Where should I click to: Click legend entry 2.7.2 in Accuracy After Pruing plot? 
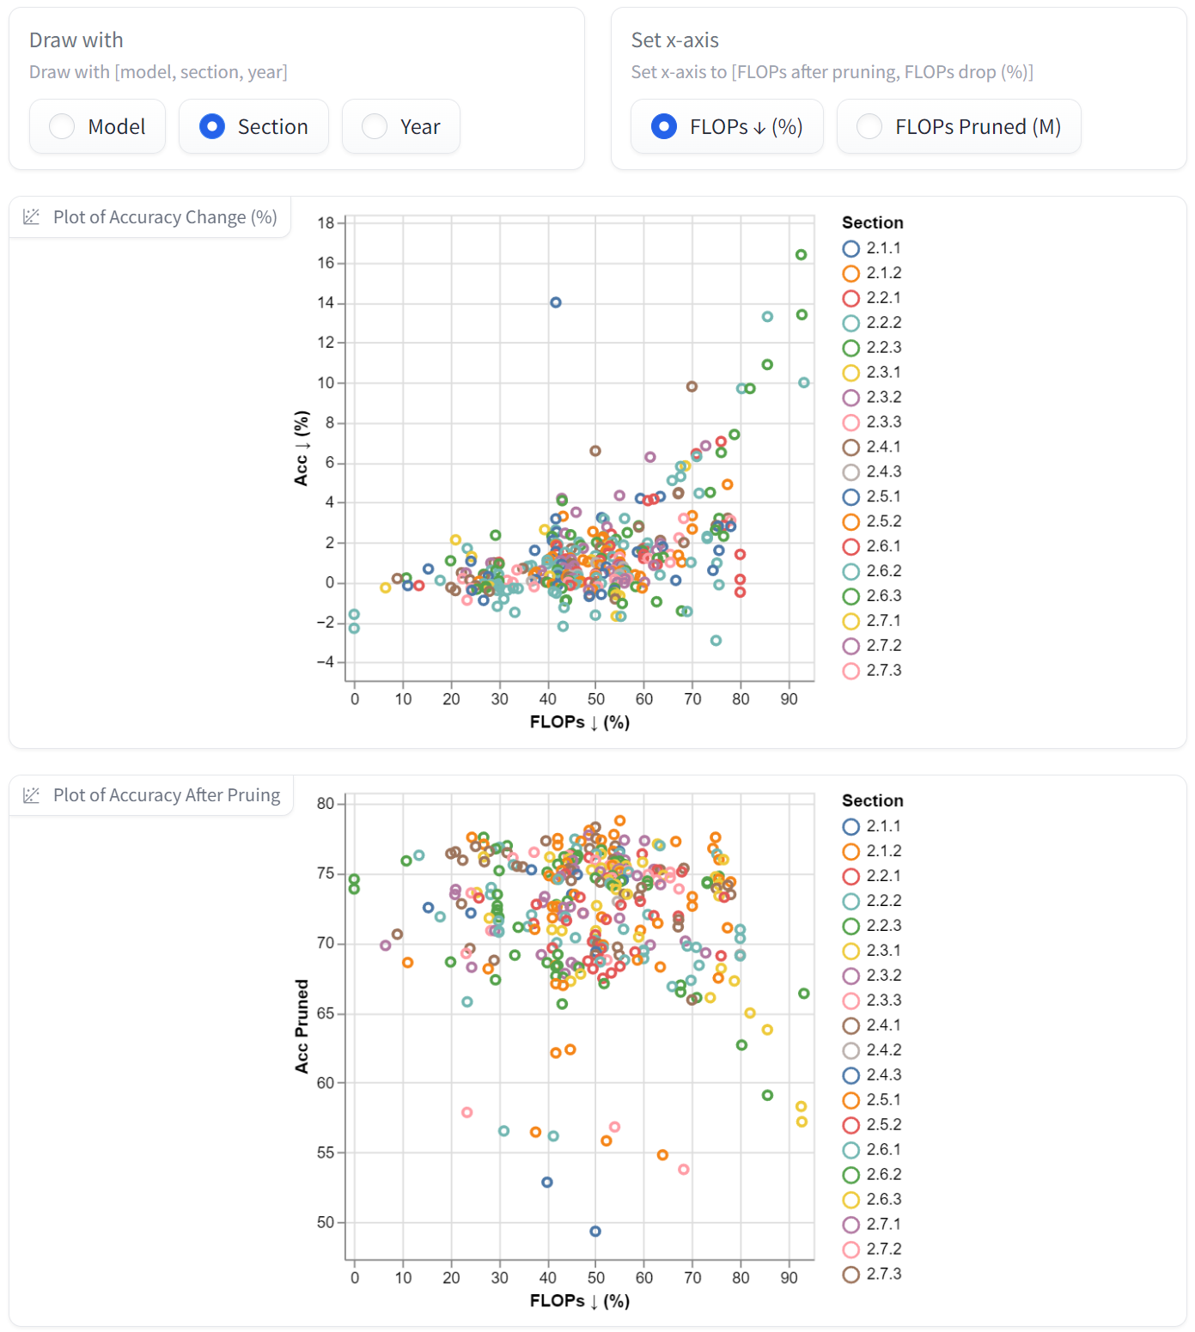pyautogui.click(x=872, y=1250)
